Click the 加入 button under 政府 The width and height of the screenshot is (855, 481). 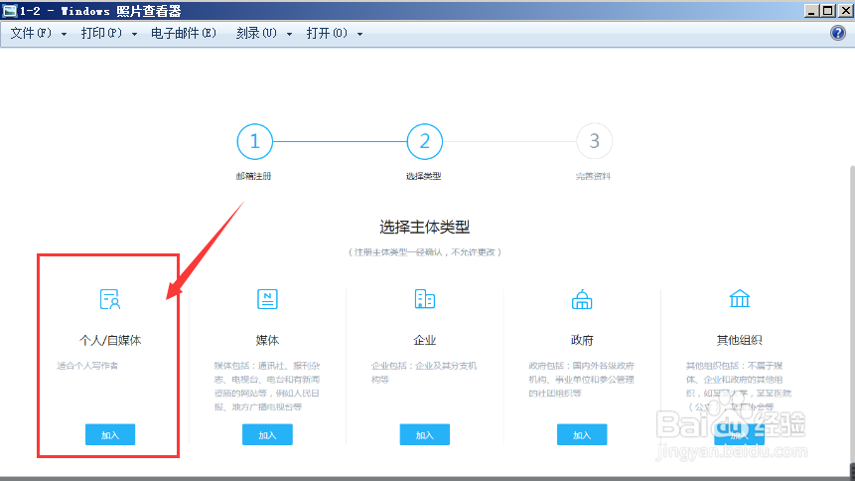click(x=582, y=434)
